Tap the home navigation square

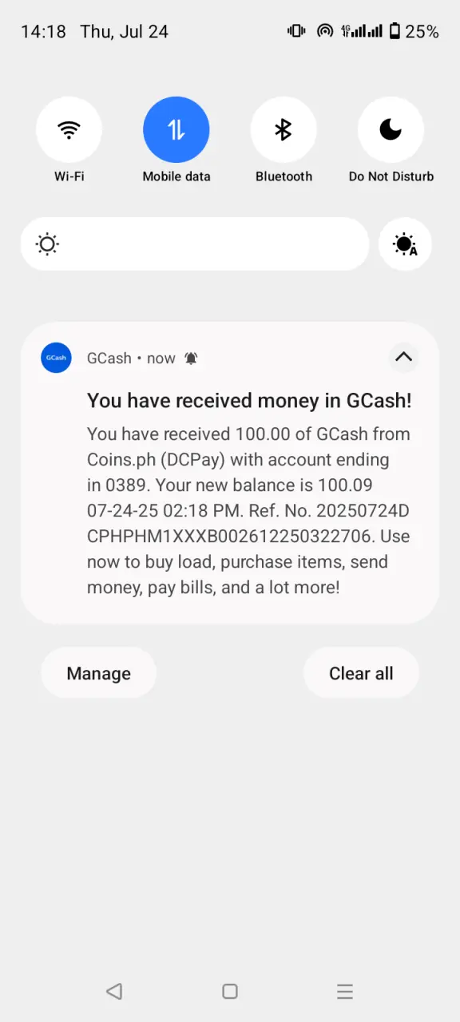(230, 992)
